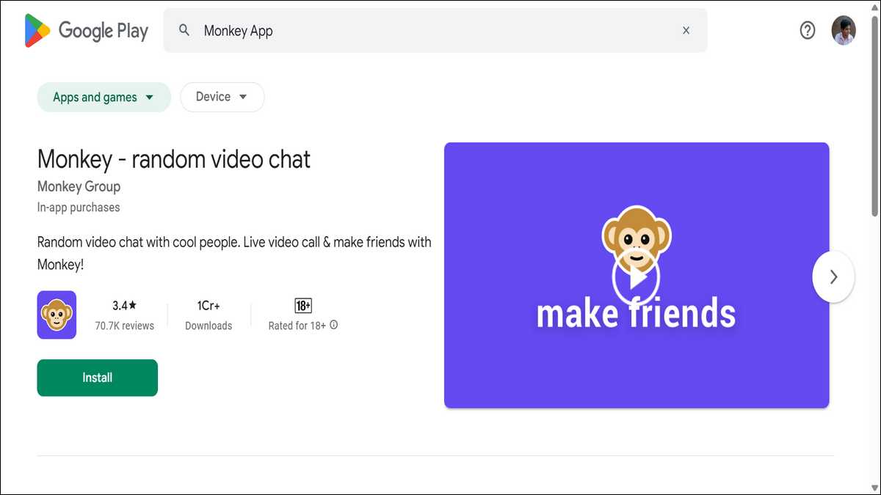Click inside the Monkey App search field

pos(435,30)
